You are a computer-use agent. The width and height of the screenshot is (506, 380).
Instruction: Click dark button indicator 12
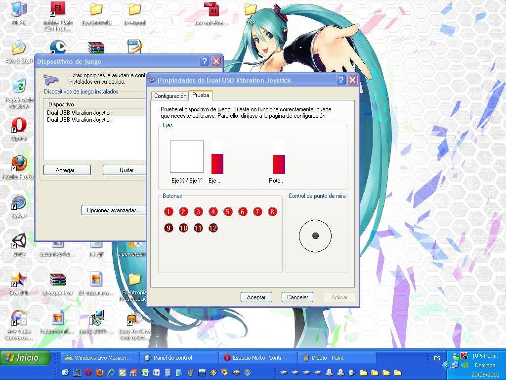point(213,228)
